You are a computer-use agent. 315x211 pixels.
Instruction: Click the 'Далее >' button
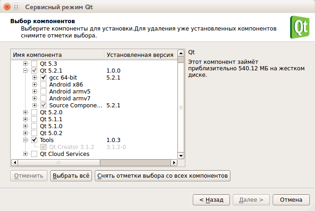[251, 200]
